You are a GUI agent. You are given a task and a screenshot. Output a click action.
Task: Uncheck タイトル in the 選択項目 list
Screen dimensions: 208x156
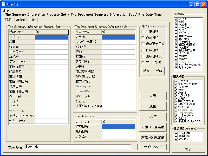[x=176, y=19]
